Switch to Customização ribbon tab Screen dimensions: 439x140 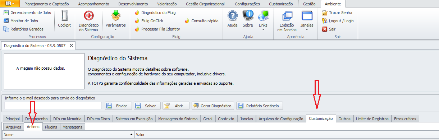tap(281, 4)
